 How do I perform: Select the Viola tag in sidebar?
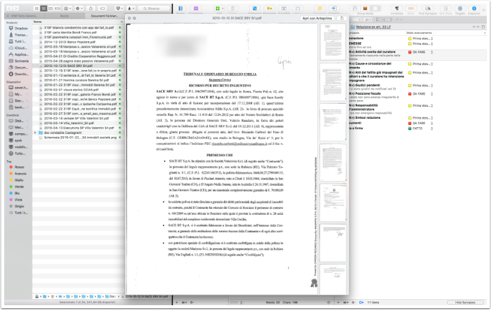(x=19, y=200)
